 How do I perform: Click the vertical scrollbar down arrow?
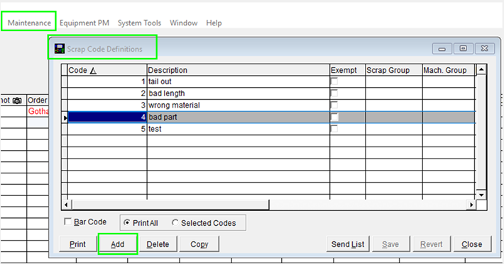click(x=481, y=195)
